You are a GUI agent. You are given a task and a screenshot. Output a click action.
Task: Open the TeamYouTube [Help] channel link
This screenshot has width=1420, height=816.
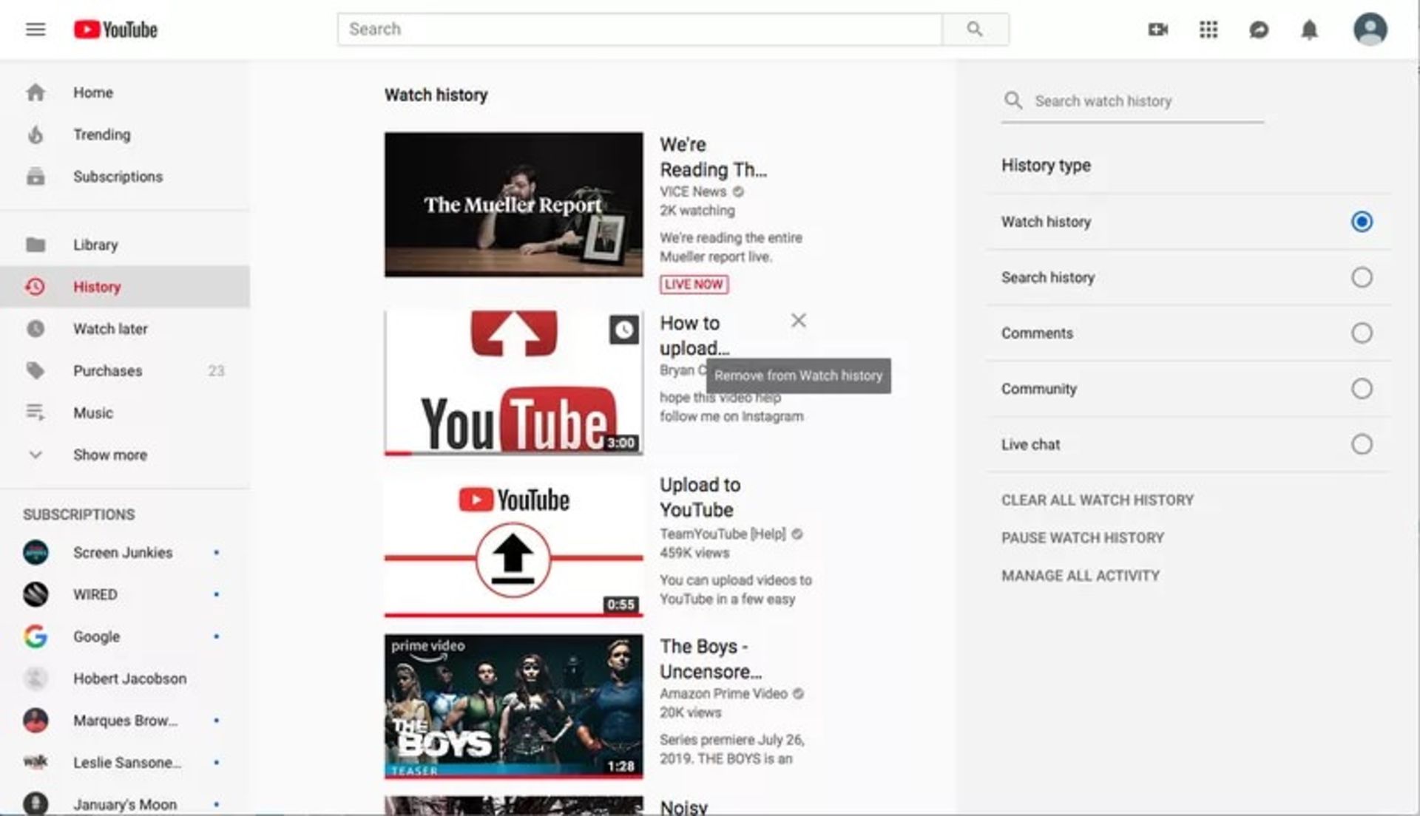point(723,534)
